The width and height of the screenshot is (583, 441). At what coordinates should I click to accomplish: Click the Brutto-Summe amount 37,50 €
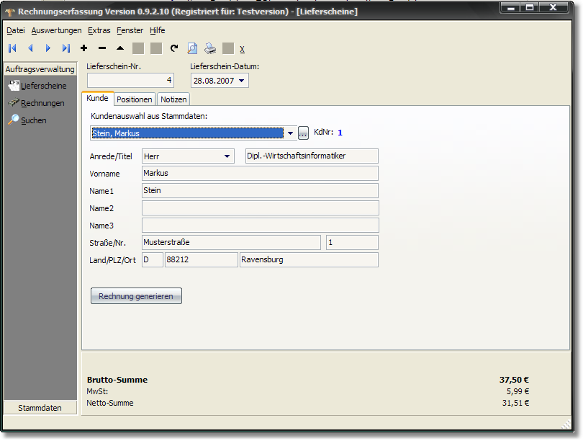[514, 380]
